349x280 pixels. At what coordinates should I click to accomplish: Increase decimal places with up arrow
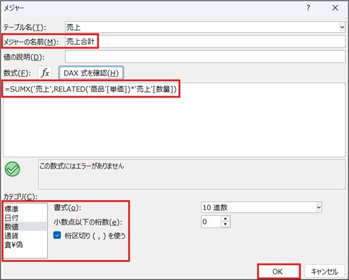coord(225,219)
